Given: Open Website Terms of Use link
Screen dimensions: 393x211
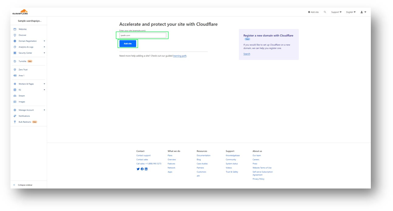Looking at the screenshot, I should [262, 168].
